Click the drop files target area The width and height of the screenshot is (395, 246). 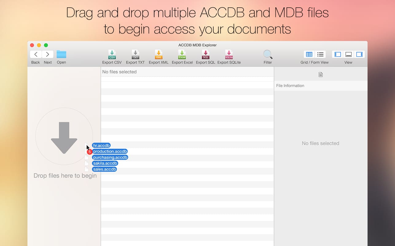click(64, 136)
